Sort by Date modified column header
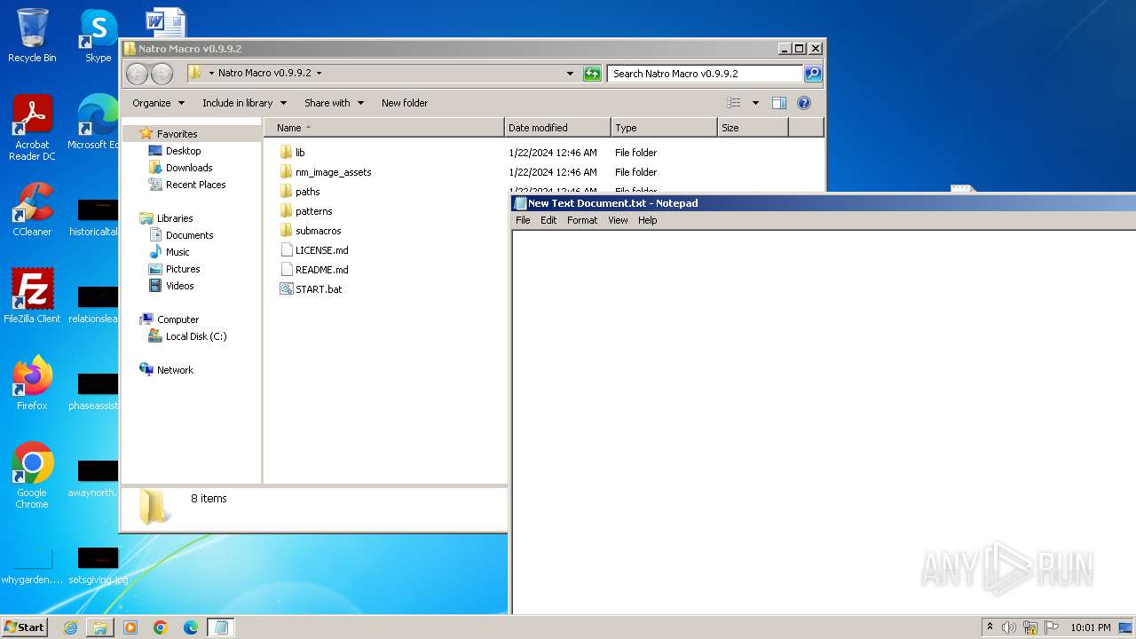Viewport: 1136px width, 639px height. [557, 128]
